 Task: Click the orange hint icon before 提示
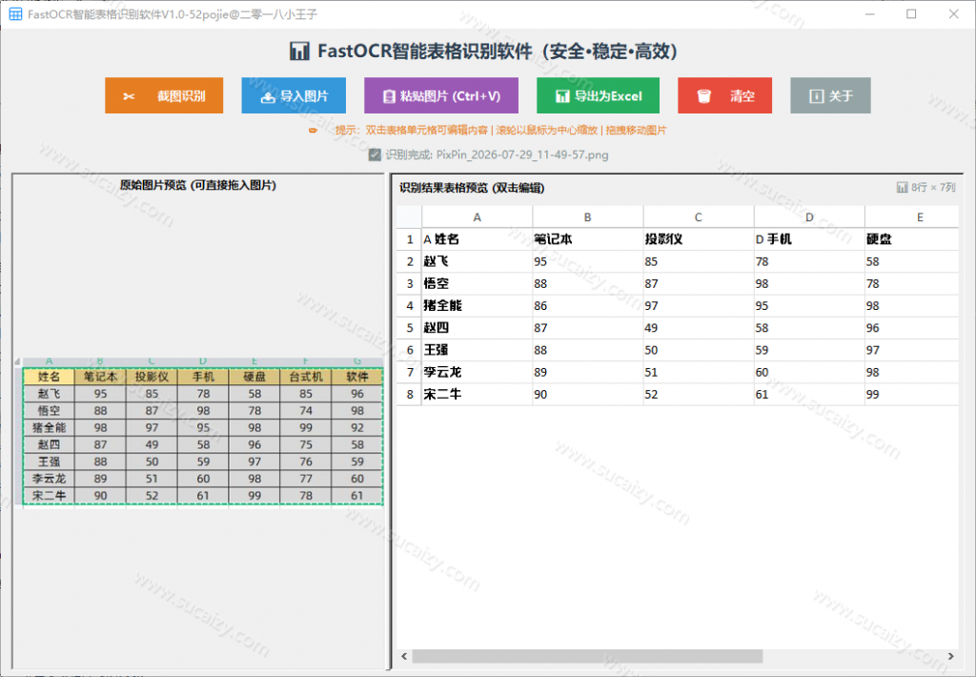[313, 131]
